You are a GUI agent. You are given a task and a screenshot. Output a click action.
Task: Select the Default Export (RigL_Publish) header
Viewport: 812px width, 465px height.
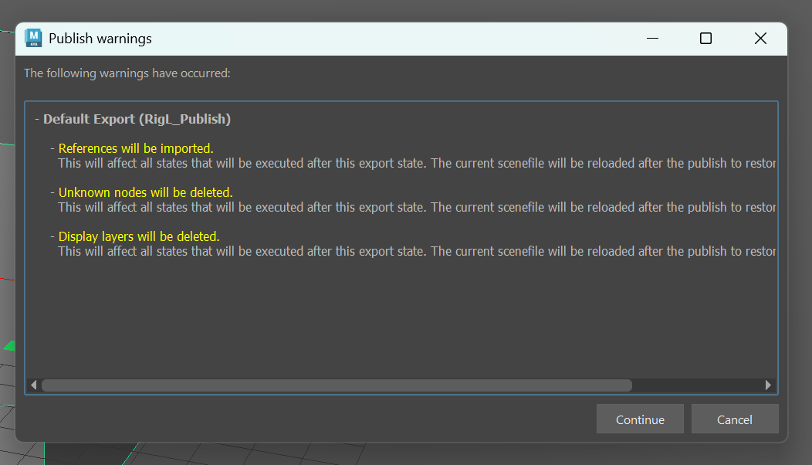(137, 119)
